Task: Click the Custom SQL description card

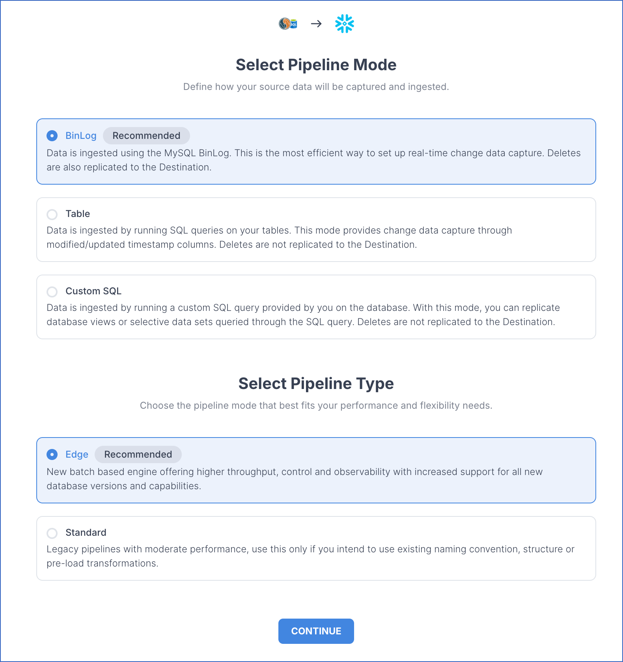Action: [x=316, y=307]
